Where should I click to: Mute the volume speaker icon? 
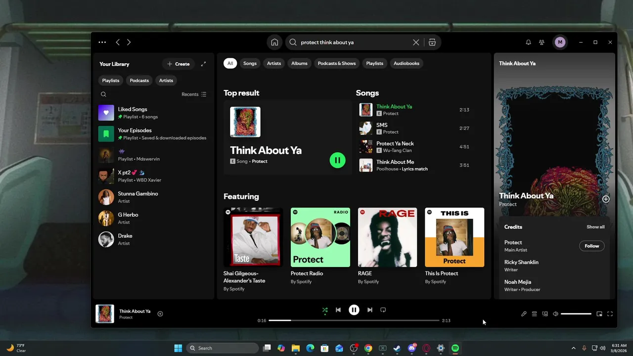tap(555, 314)
